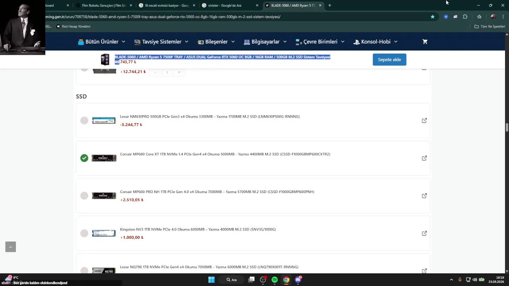
Task: Open Task View in the taskbar
Action: click(251, 280)
